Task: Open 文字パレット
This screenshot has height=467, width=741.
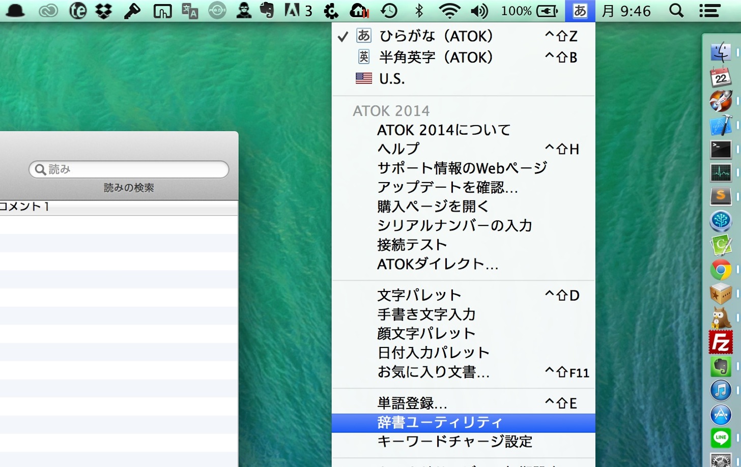Action: [463, 296]
